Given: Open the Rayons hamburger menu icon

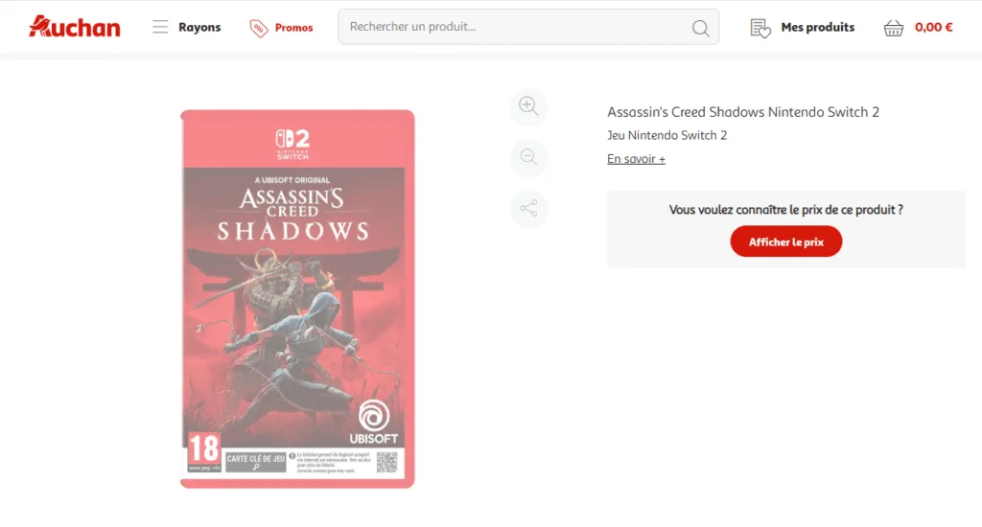Looking at the screenshot, I should (x=160, y=27).
